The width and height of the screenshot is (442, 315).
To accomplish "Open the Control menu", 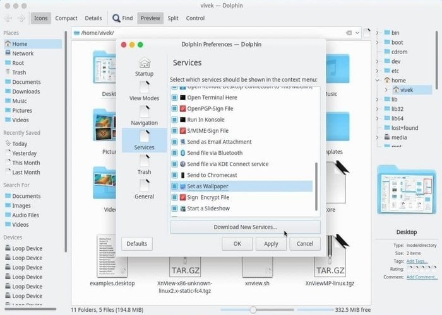I will (195, 18).
